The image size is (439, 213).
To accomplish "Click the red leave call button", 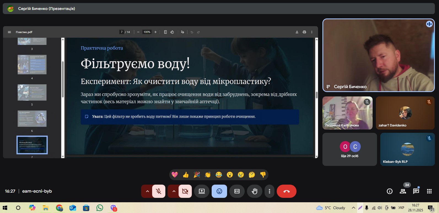I will tap(286, 191).
